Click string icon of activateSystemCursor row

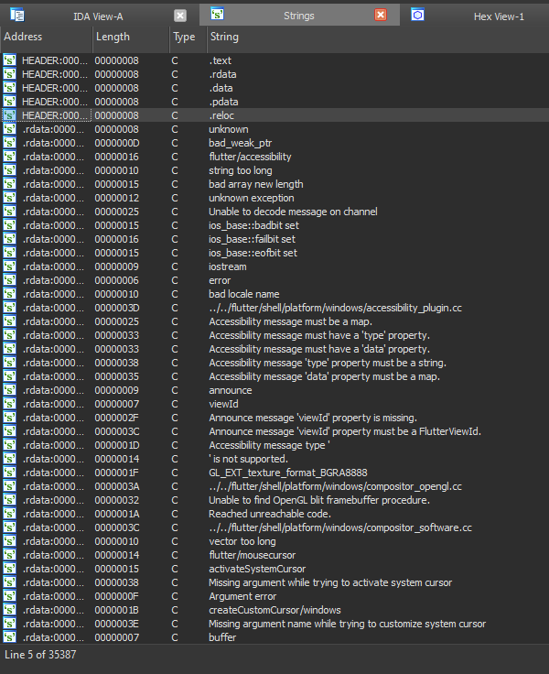[9, 569]
